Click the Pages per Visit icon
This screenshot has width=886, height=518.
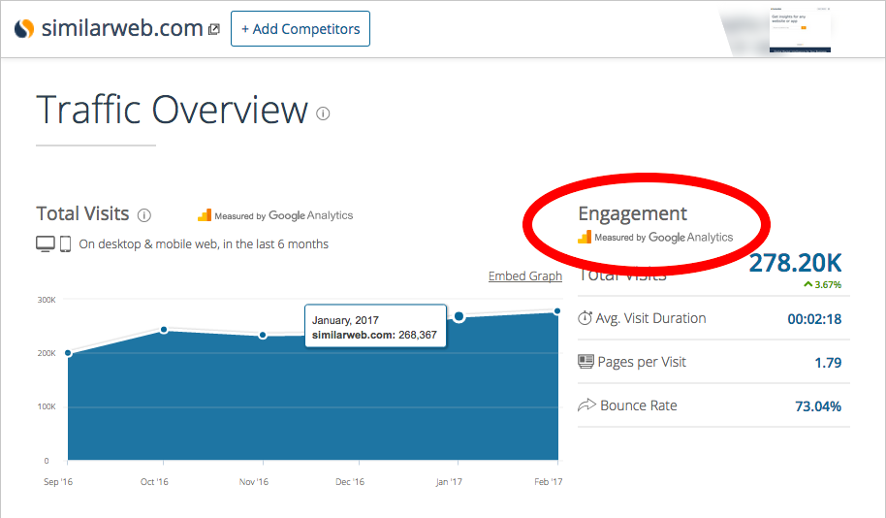click(x=585, y=362)
